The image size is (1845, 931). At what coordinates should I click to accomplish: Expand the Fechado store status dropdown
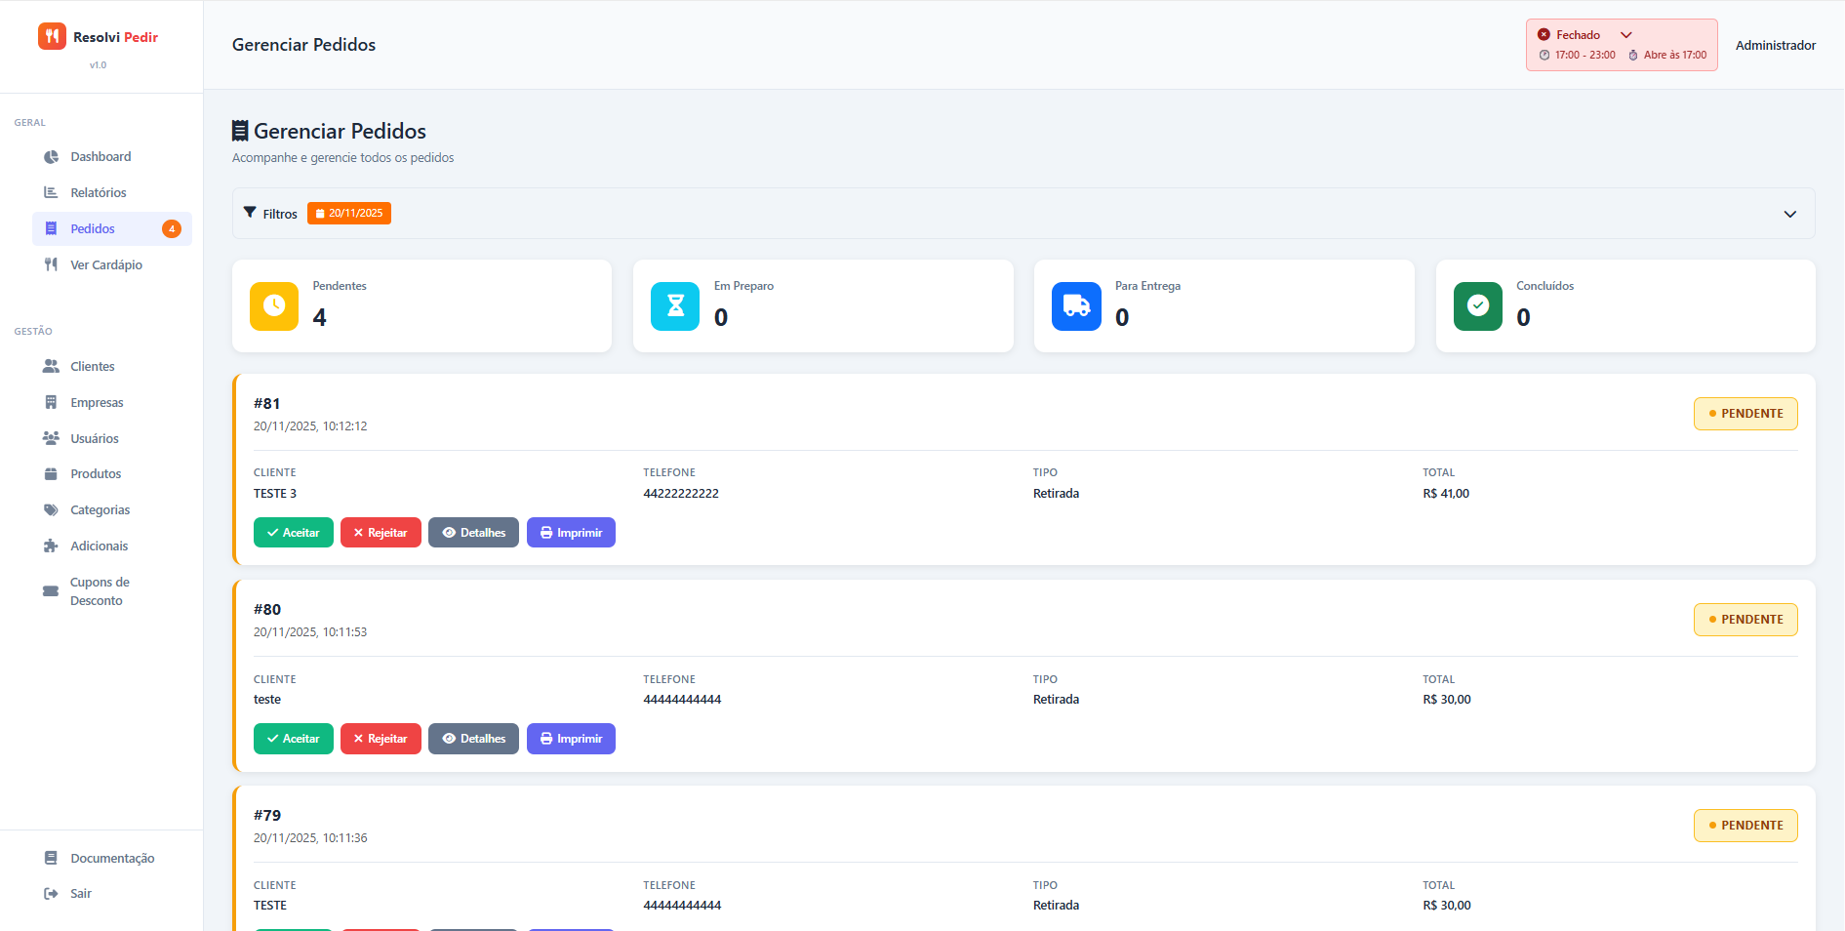[1626, 34]
